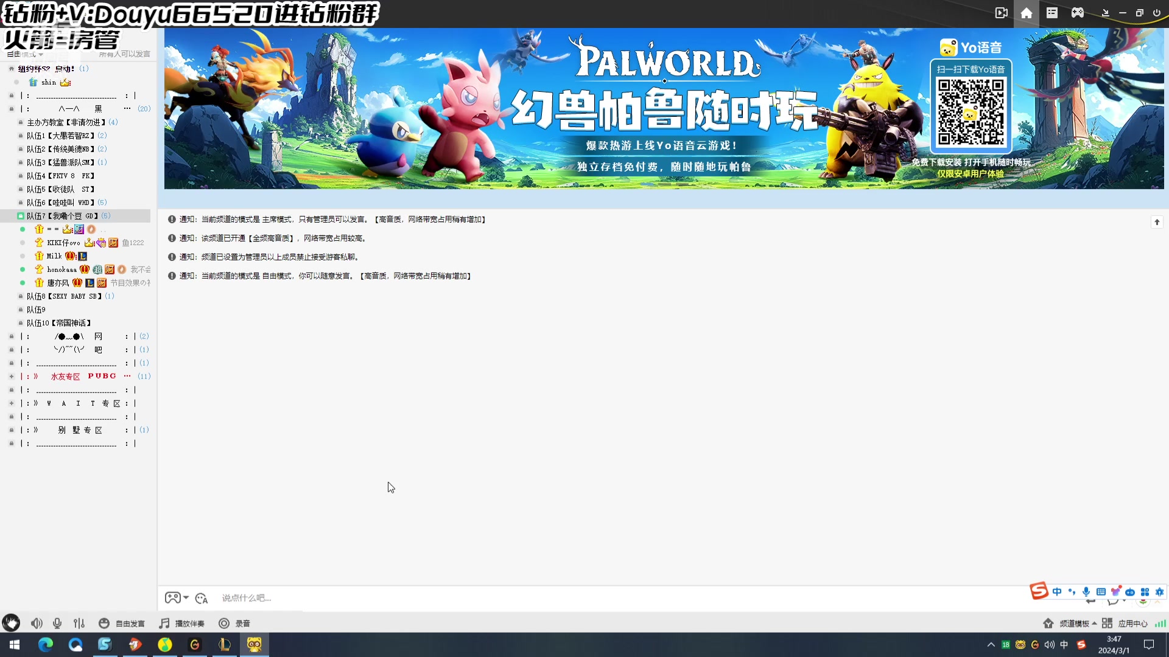Screen dimensions: 1169x657
Task: Select user shin in channel list
Action: 49,82
